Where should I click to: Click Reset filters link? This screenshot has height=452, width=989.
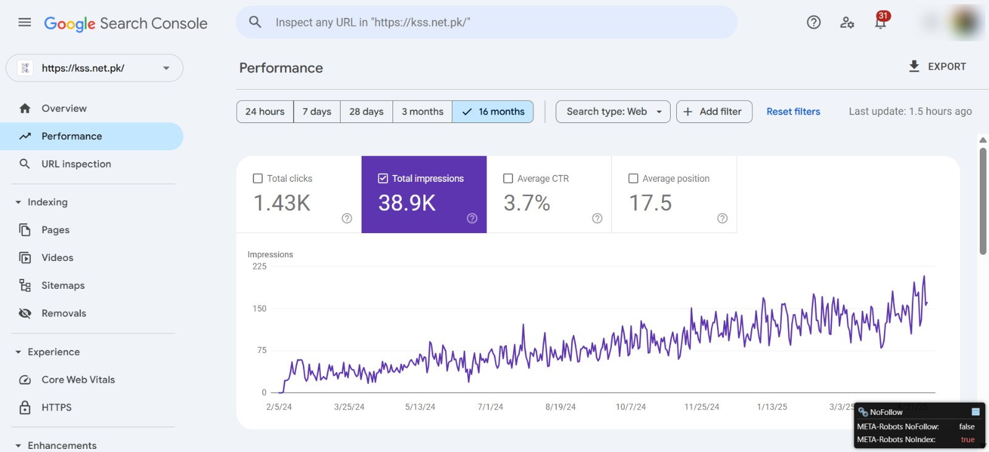pyautogui.click(x=793, y=111)
